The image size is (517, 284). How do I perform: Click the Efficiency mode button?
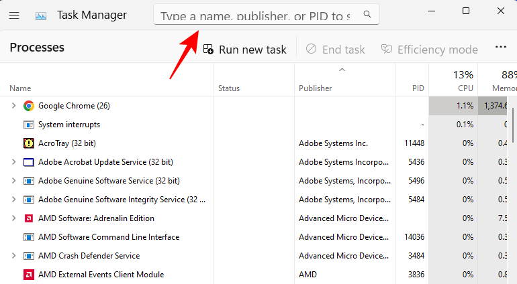click(x=429, y=50)
